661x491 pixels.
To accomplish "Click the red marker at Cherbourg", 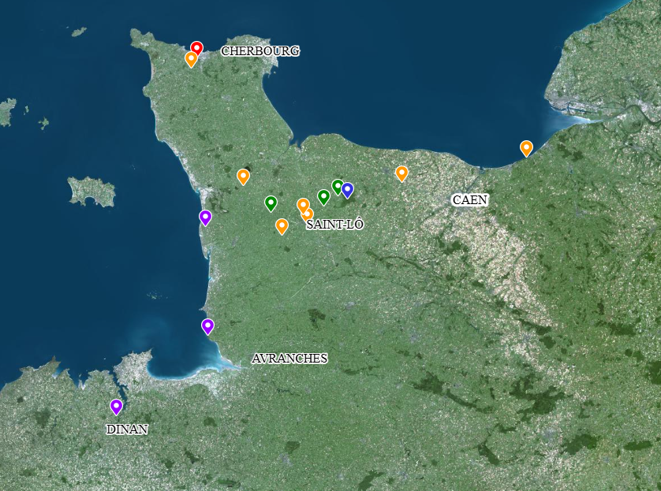I will click(x=196, y=48).
